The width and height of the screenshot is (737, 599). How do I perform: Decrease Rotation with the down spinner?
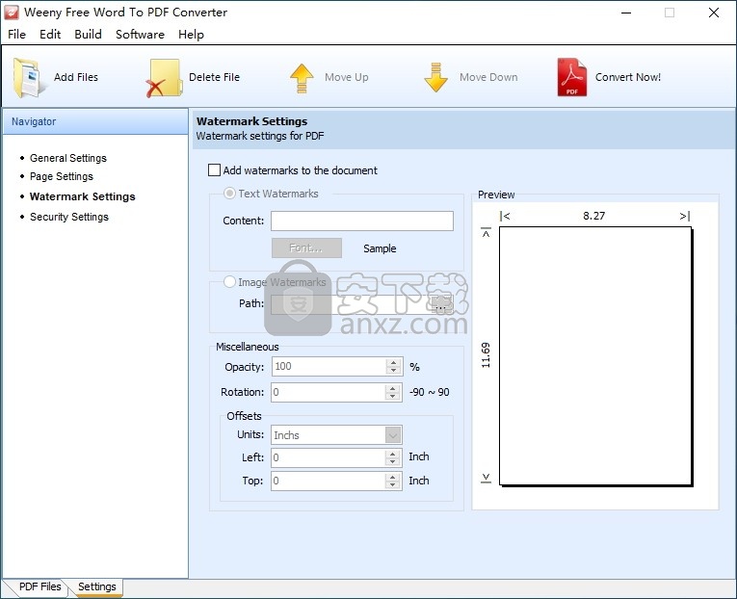tap(393, 396)
